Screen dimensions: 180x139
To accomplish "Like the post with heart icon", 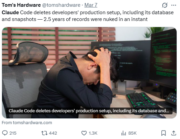I will pos(84,133).
